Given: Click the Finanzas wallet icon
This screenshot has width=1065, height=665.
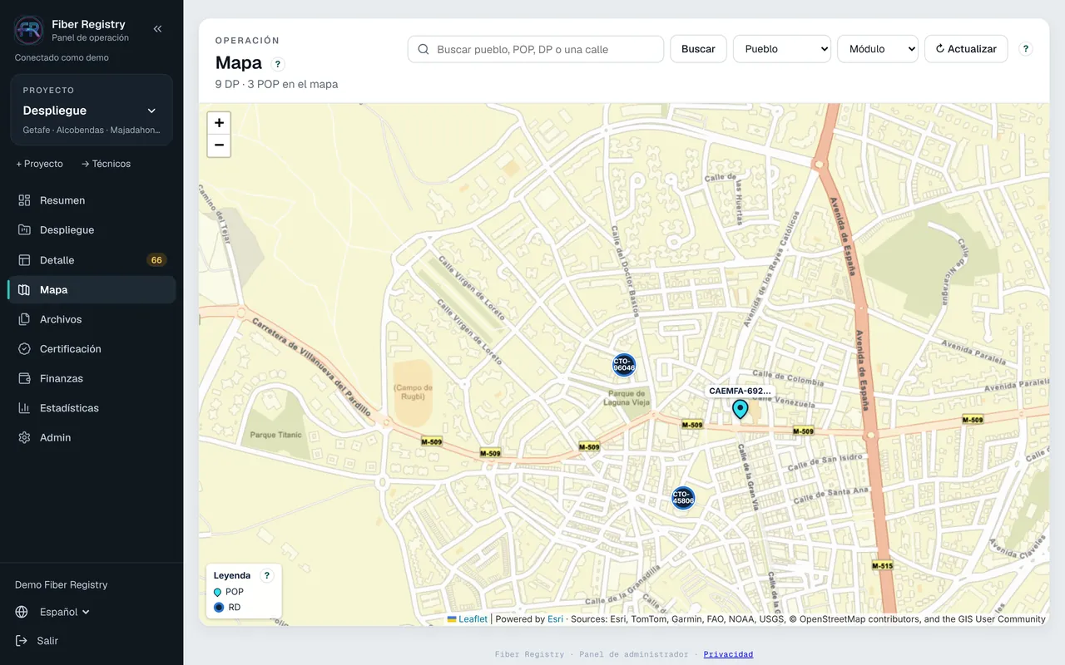Looking at the screenshot, I should tap(24, 378).
